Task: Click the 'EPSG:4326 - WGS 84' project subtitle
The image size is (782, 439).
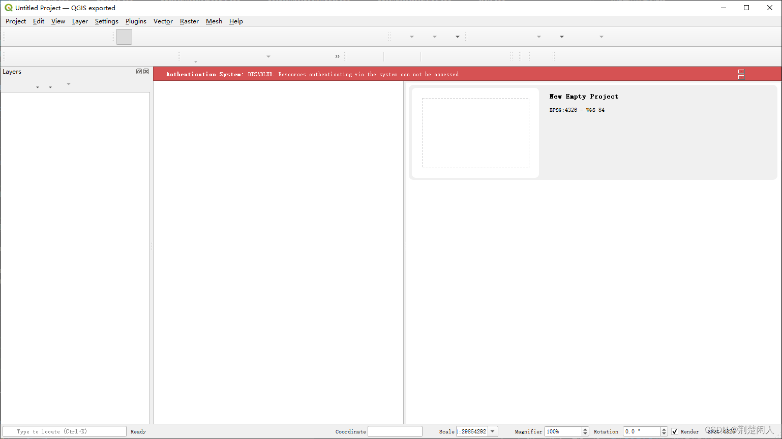Action: 577,110
